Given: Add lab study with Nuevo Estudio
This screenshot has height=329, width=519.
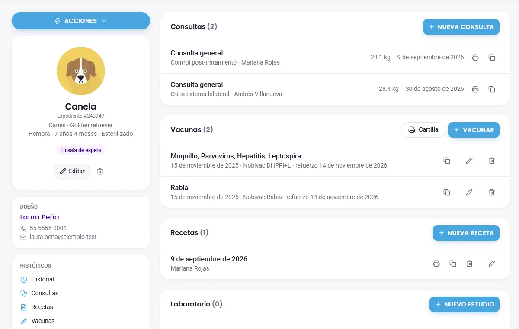Looking at the screenshot, I should click(x=465, y=304).
